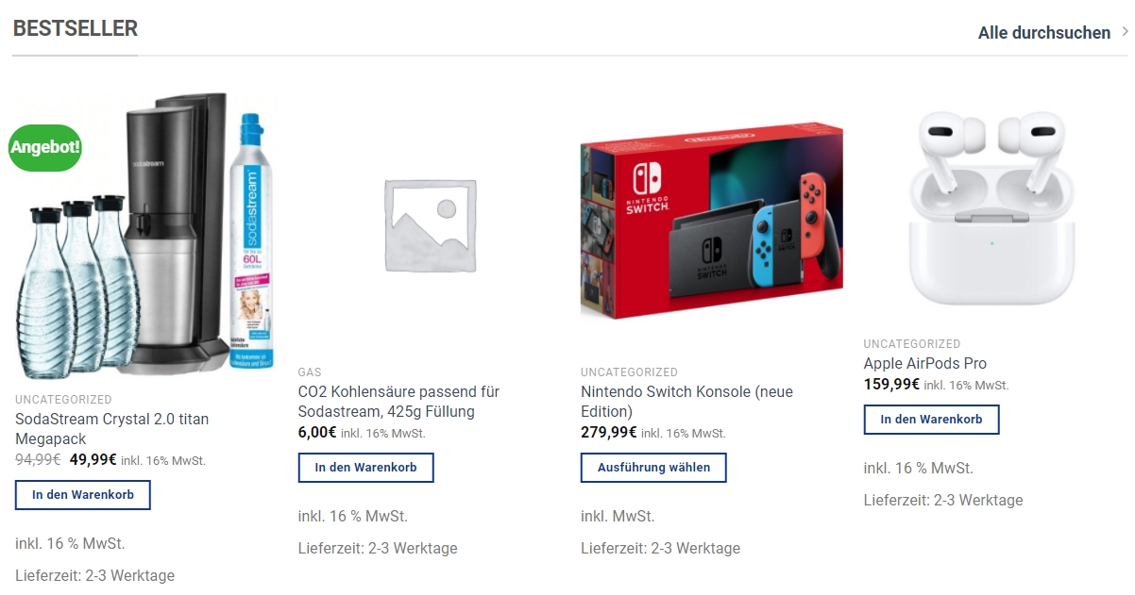
Task: Open Nintendo Switch Konsole (neue Edition) title
Action: (686, 402)
